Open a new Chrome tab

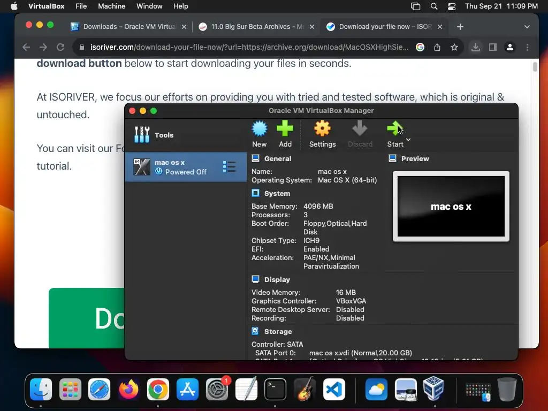click(x=460, y=27)
